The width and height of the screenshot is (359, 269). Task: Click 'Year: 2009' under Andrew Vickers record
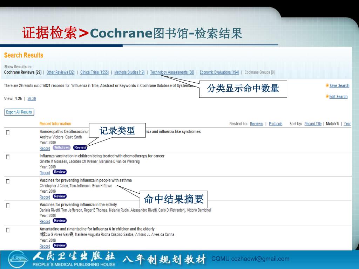point(48,143)
